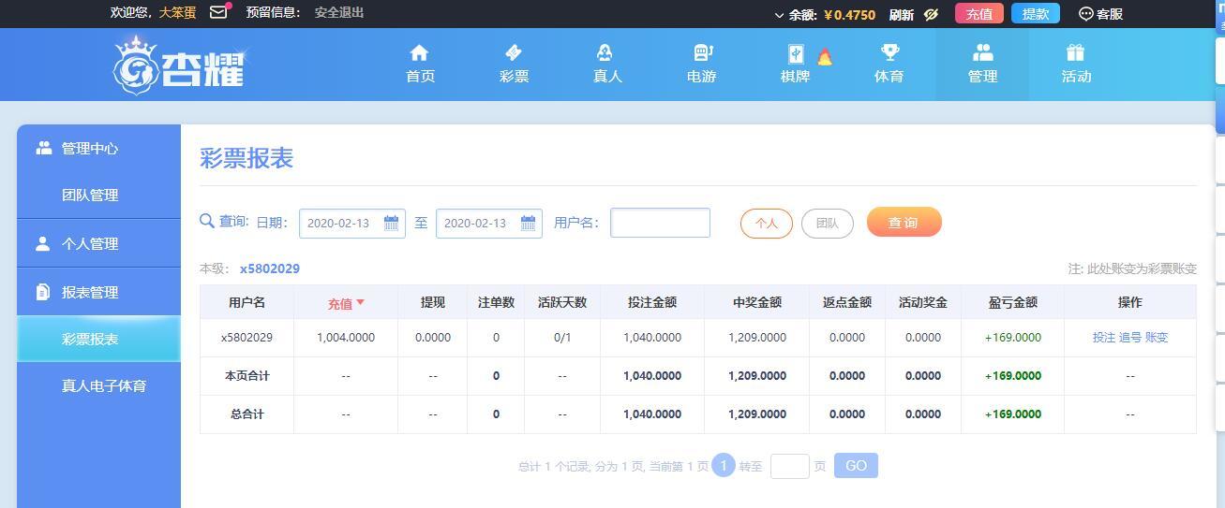1225x508 pixels.
Task: Click the 活跃天数 column header
Action: 562,302
